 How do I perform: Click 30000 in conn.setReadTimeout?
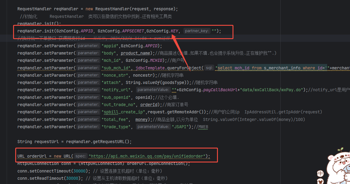(72, 179)
